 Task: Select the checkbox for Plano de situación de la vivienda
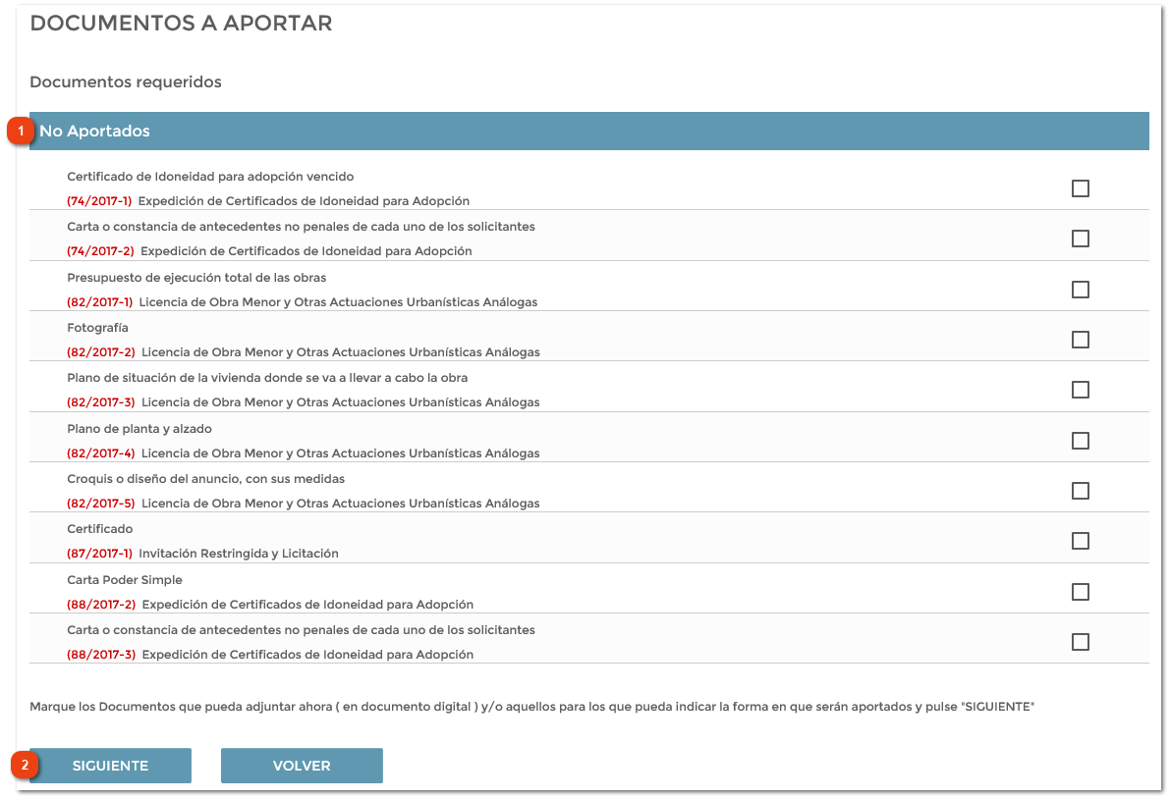(1081, 390)
